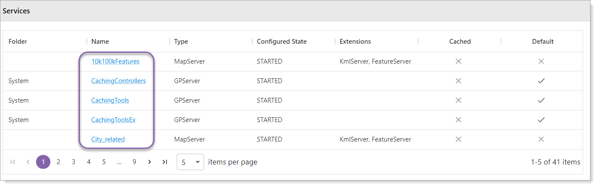This screenshot has width=597, height=187.
Task: Click the previous page arrow icon
Action: (28, 162)
